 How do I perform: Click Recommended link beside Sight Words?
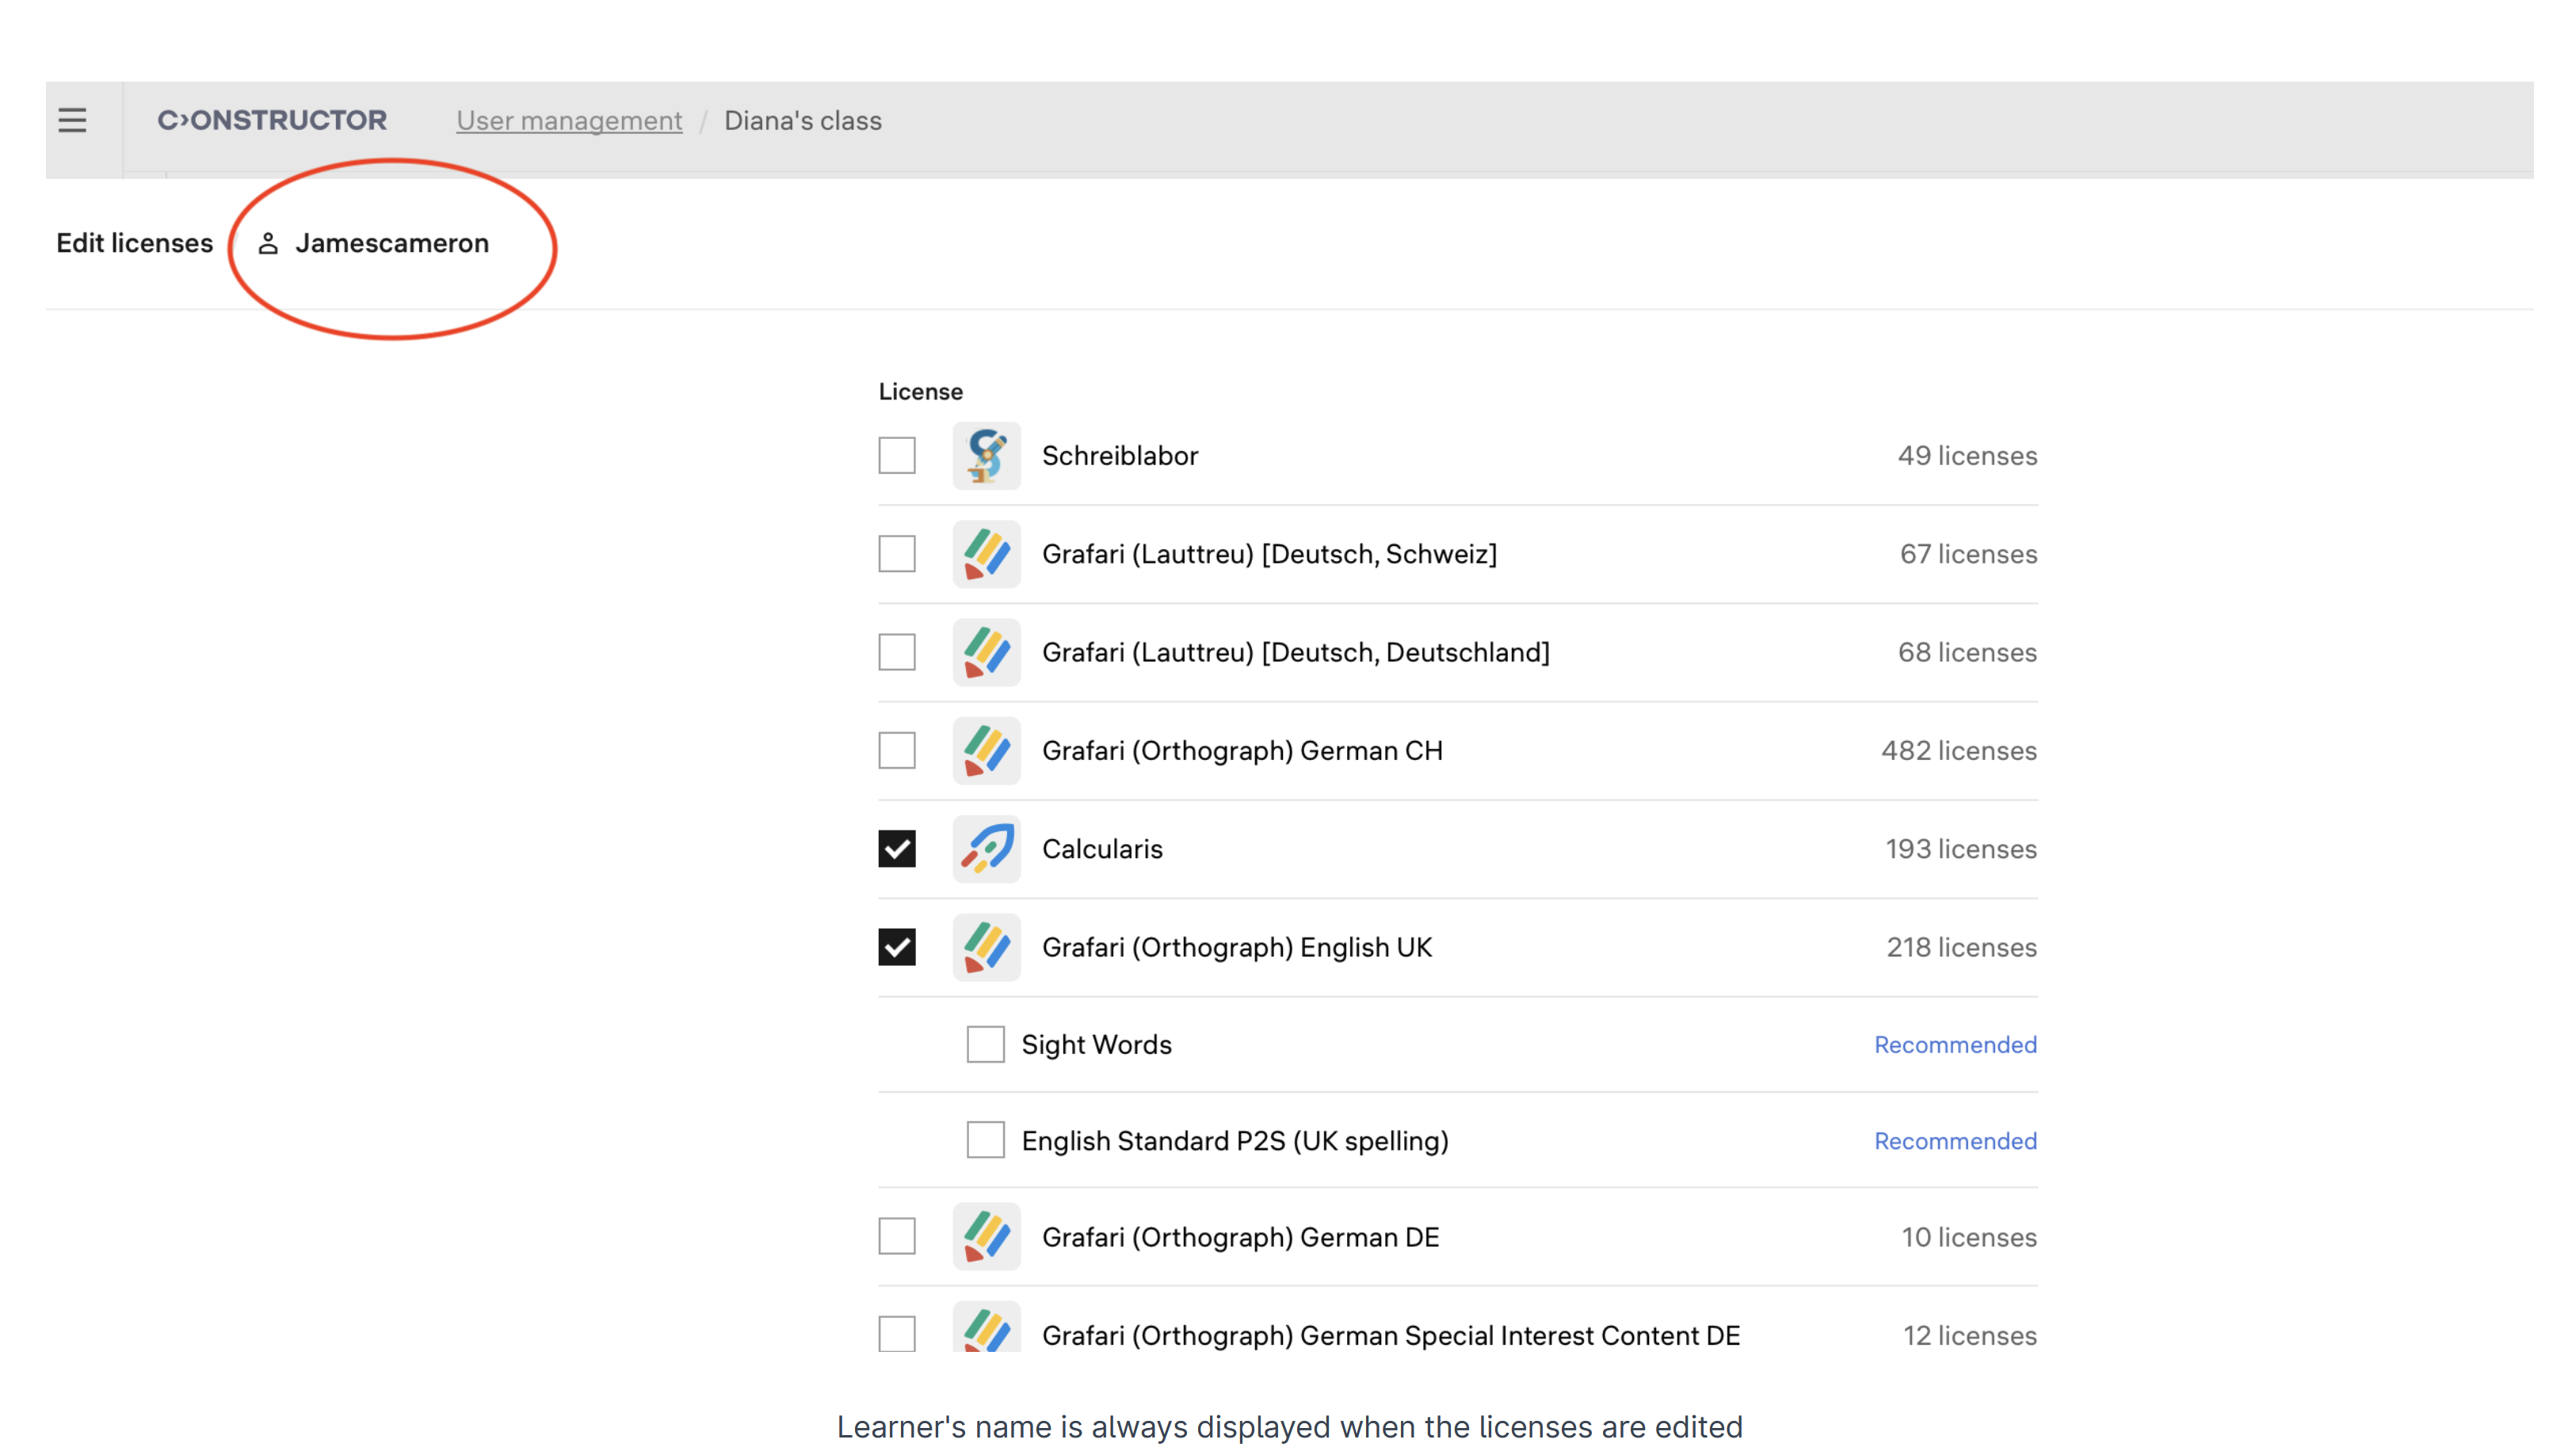pyautogui.click(x=1954, y=1044)
